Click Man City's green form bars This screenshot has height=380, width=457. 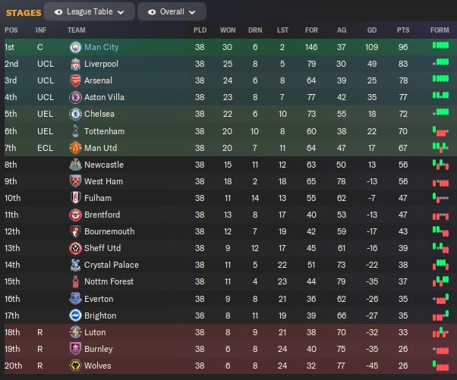(x=440, y=47)
